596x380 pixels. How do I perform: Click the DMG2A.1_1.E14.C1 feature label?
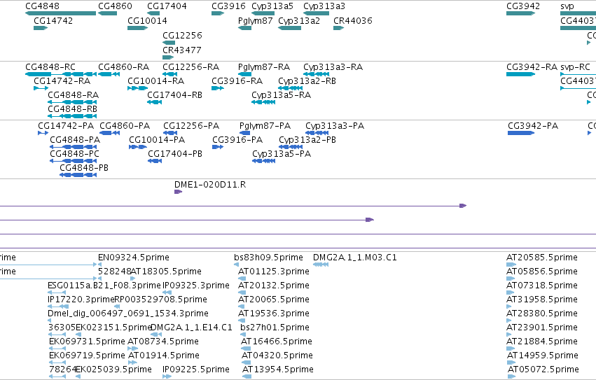coord(192,328)
